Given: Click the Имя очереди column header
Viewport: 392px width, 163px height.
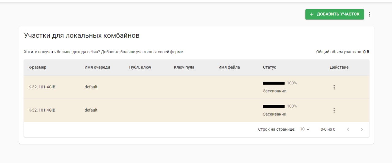Looking at the screenshot, I should [x=97, y=67].
